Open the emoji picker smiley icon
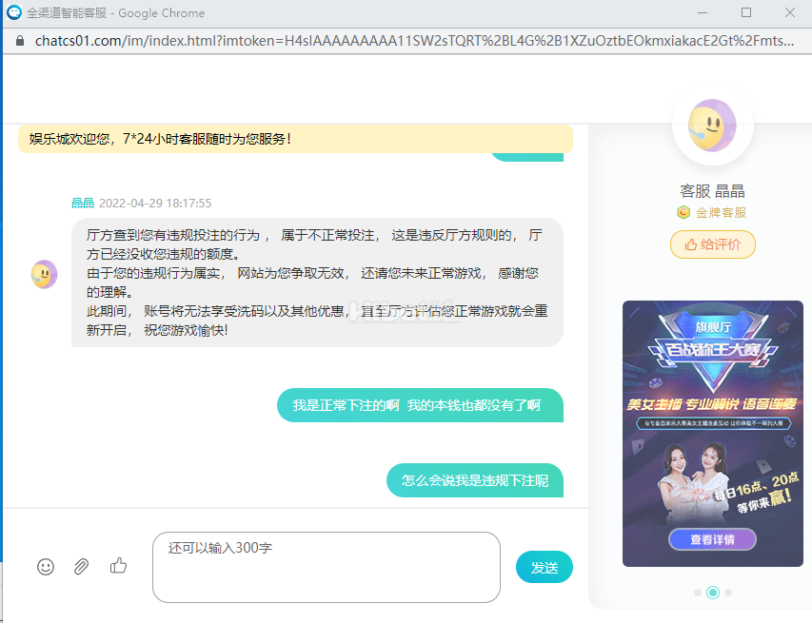Viewport: 812px width, 623px height. [x=46, y=566]
